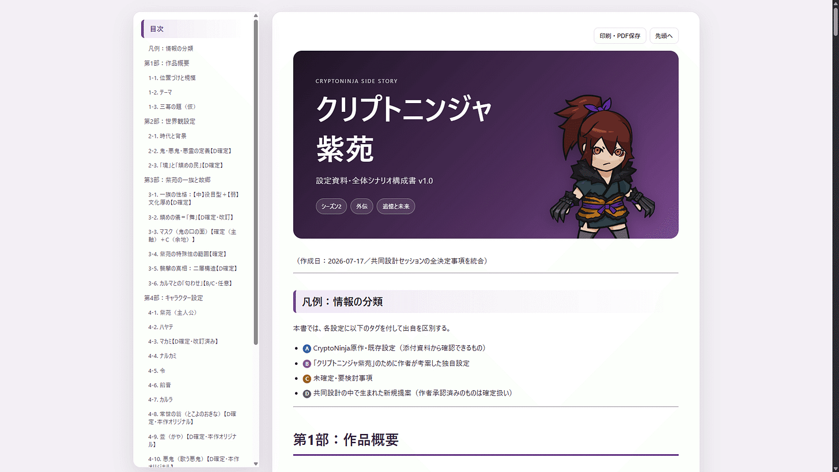Open 4-3. マカミ contents link
The height and width of the screenshot is (472, 839).
point(183,341)
